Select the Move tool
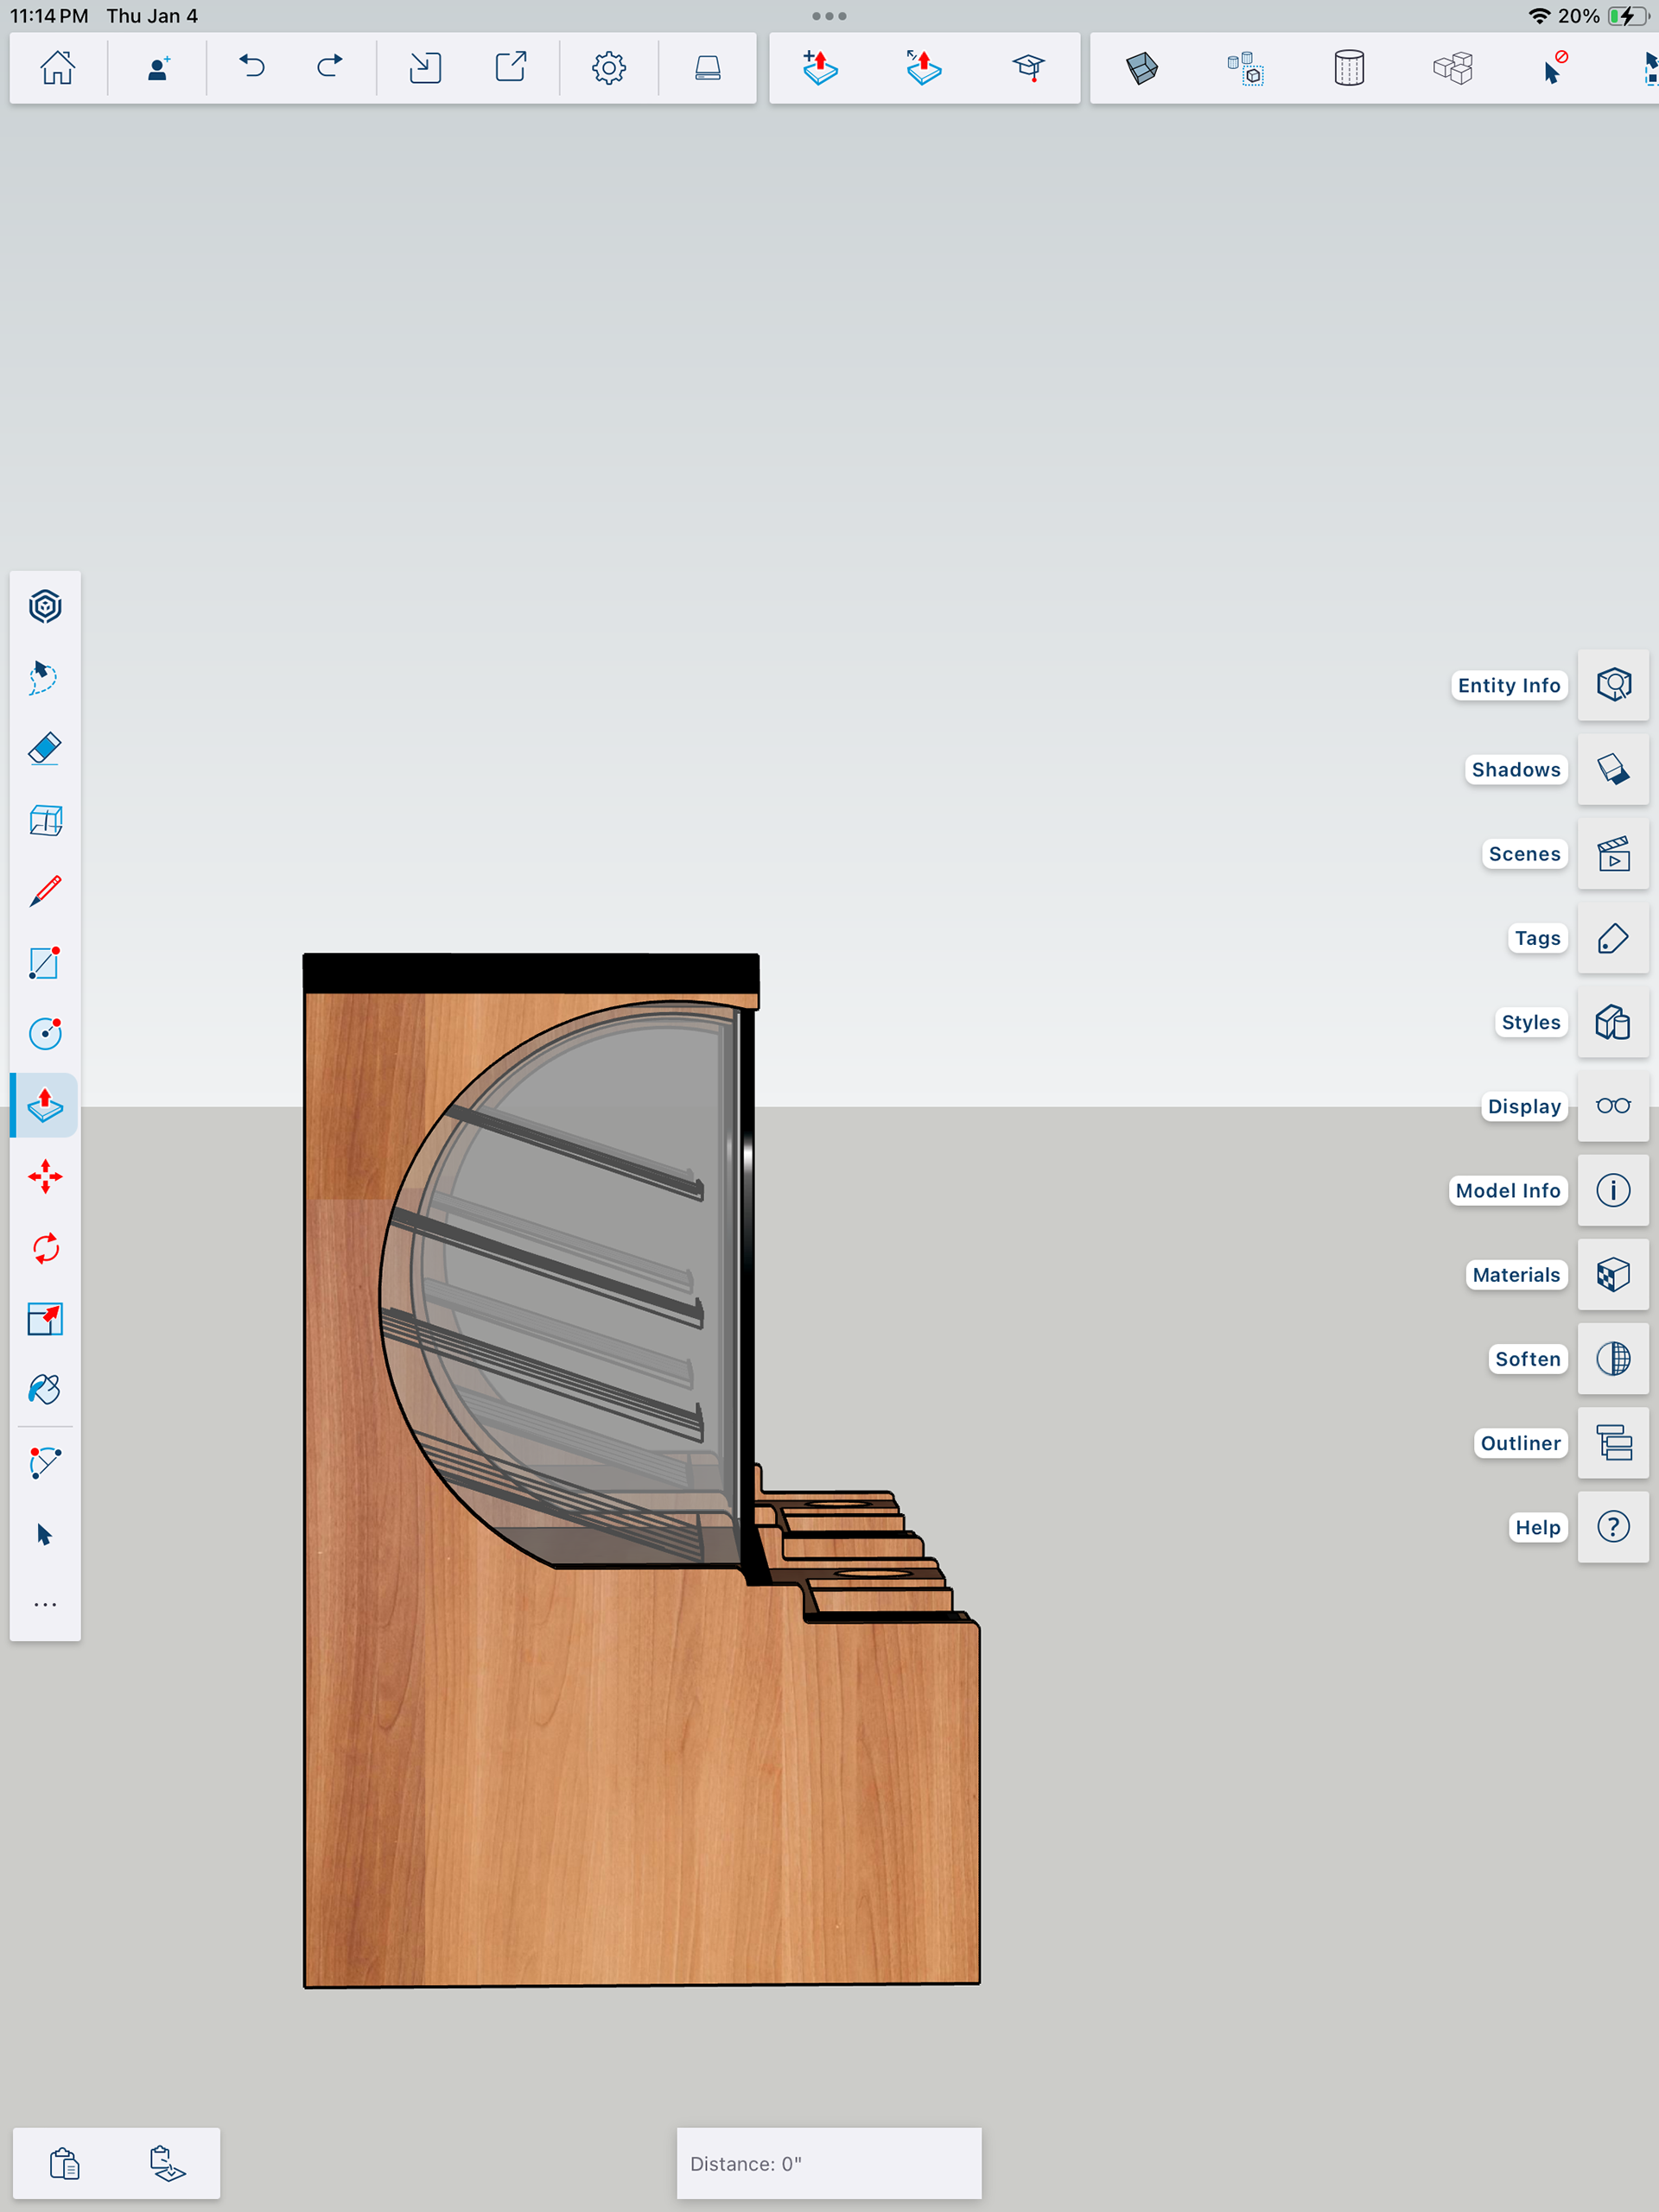 (45, 1176)
